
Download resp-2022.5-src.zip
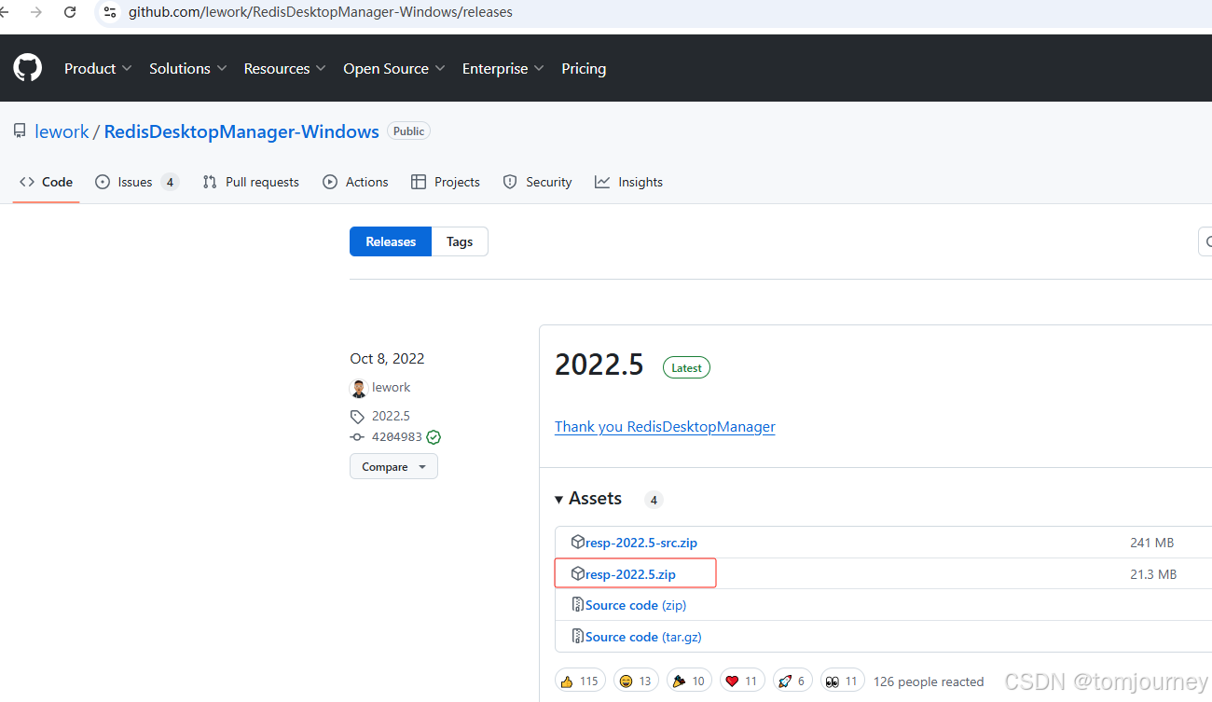tap(641, 543)
